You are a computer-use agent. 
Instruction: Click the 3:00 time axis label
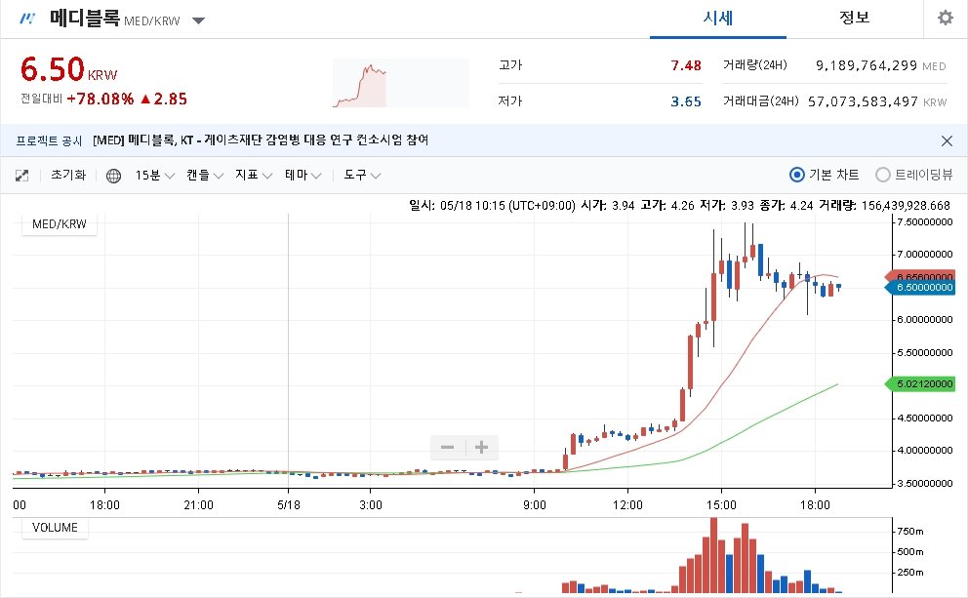(x=371, y=504)
